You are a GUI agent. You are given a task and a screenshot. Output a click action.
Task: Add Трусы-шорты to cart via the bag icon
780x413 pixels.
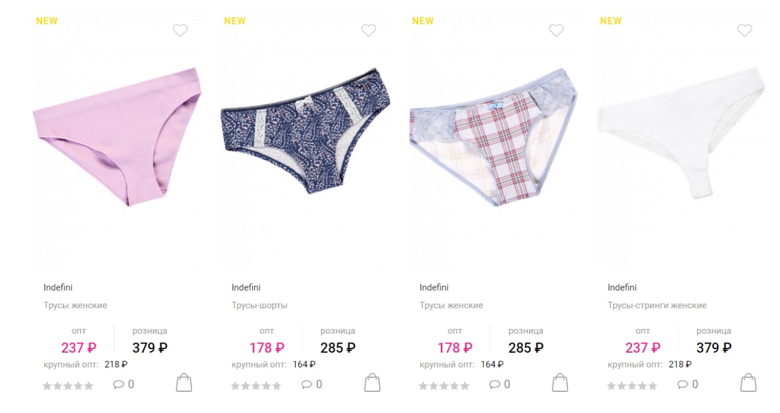tap(372, 383)
